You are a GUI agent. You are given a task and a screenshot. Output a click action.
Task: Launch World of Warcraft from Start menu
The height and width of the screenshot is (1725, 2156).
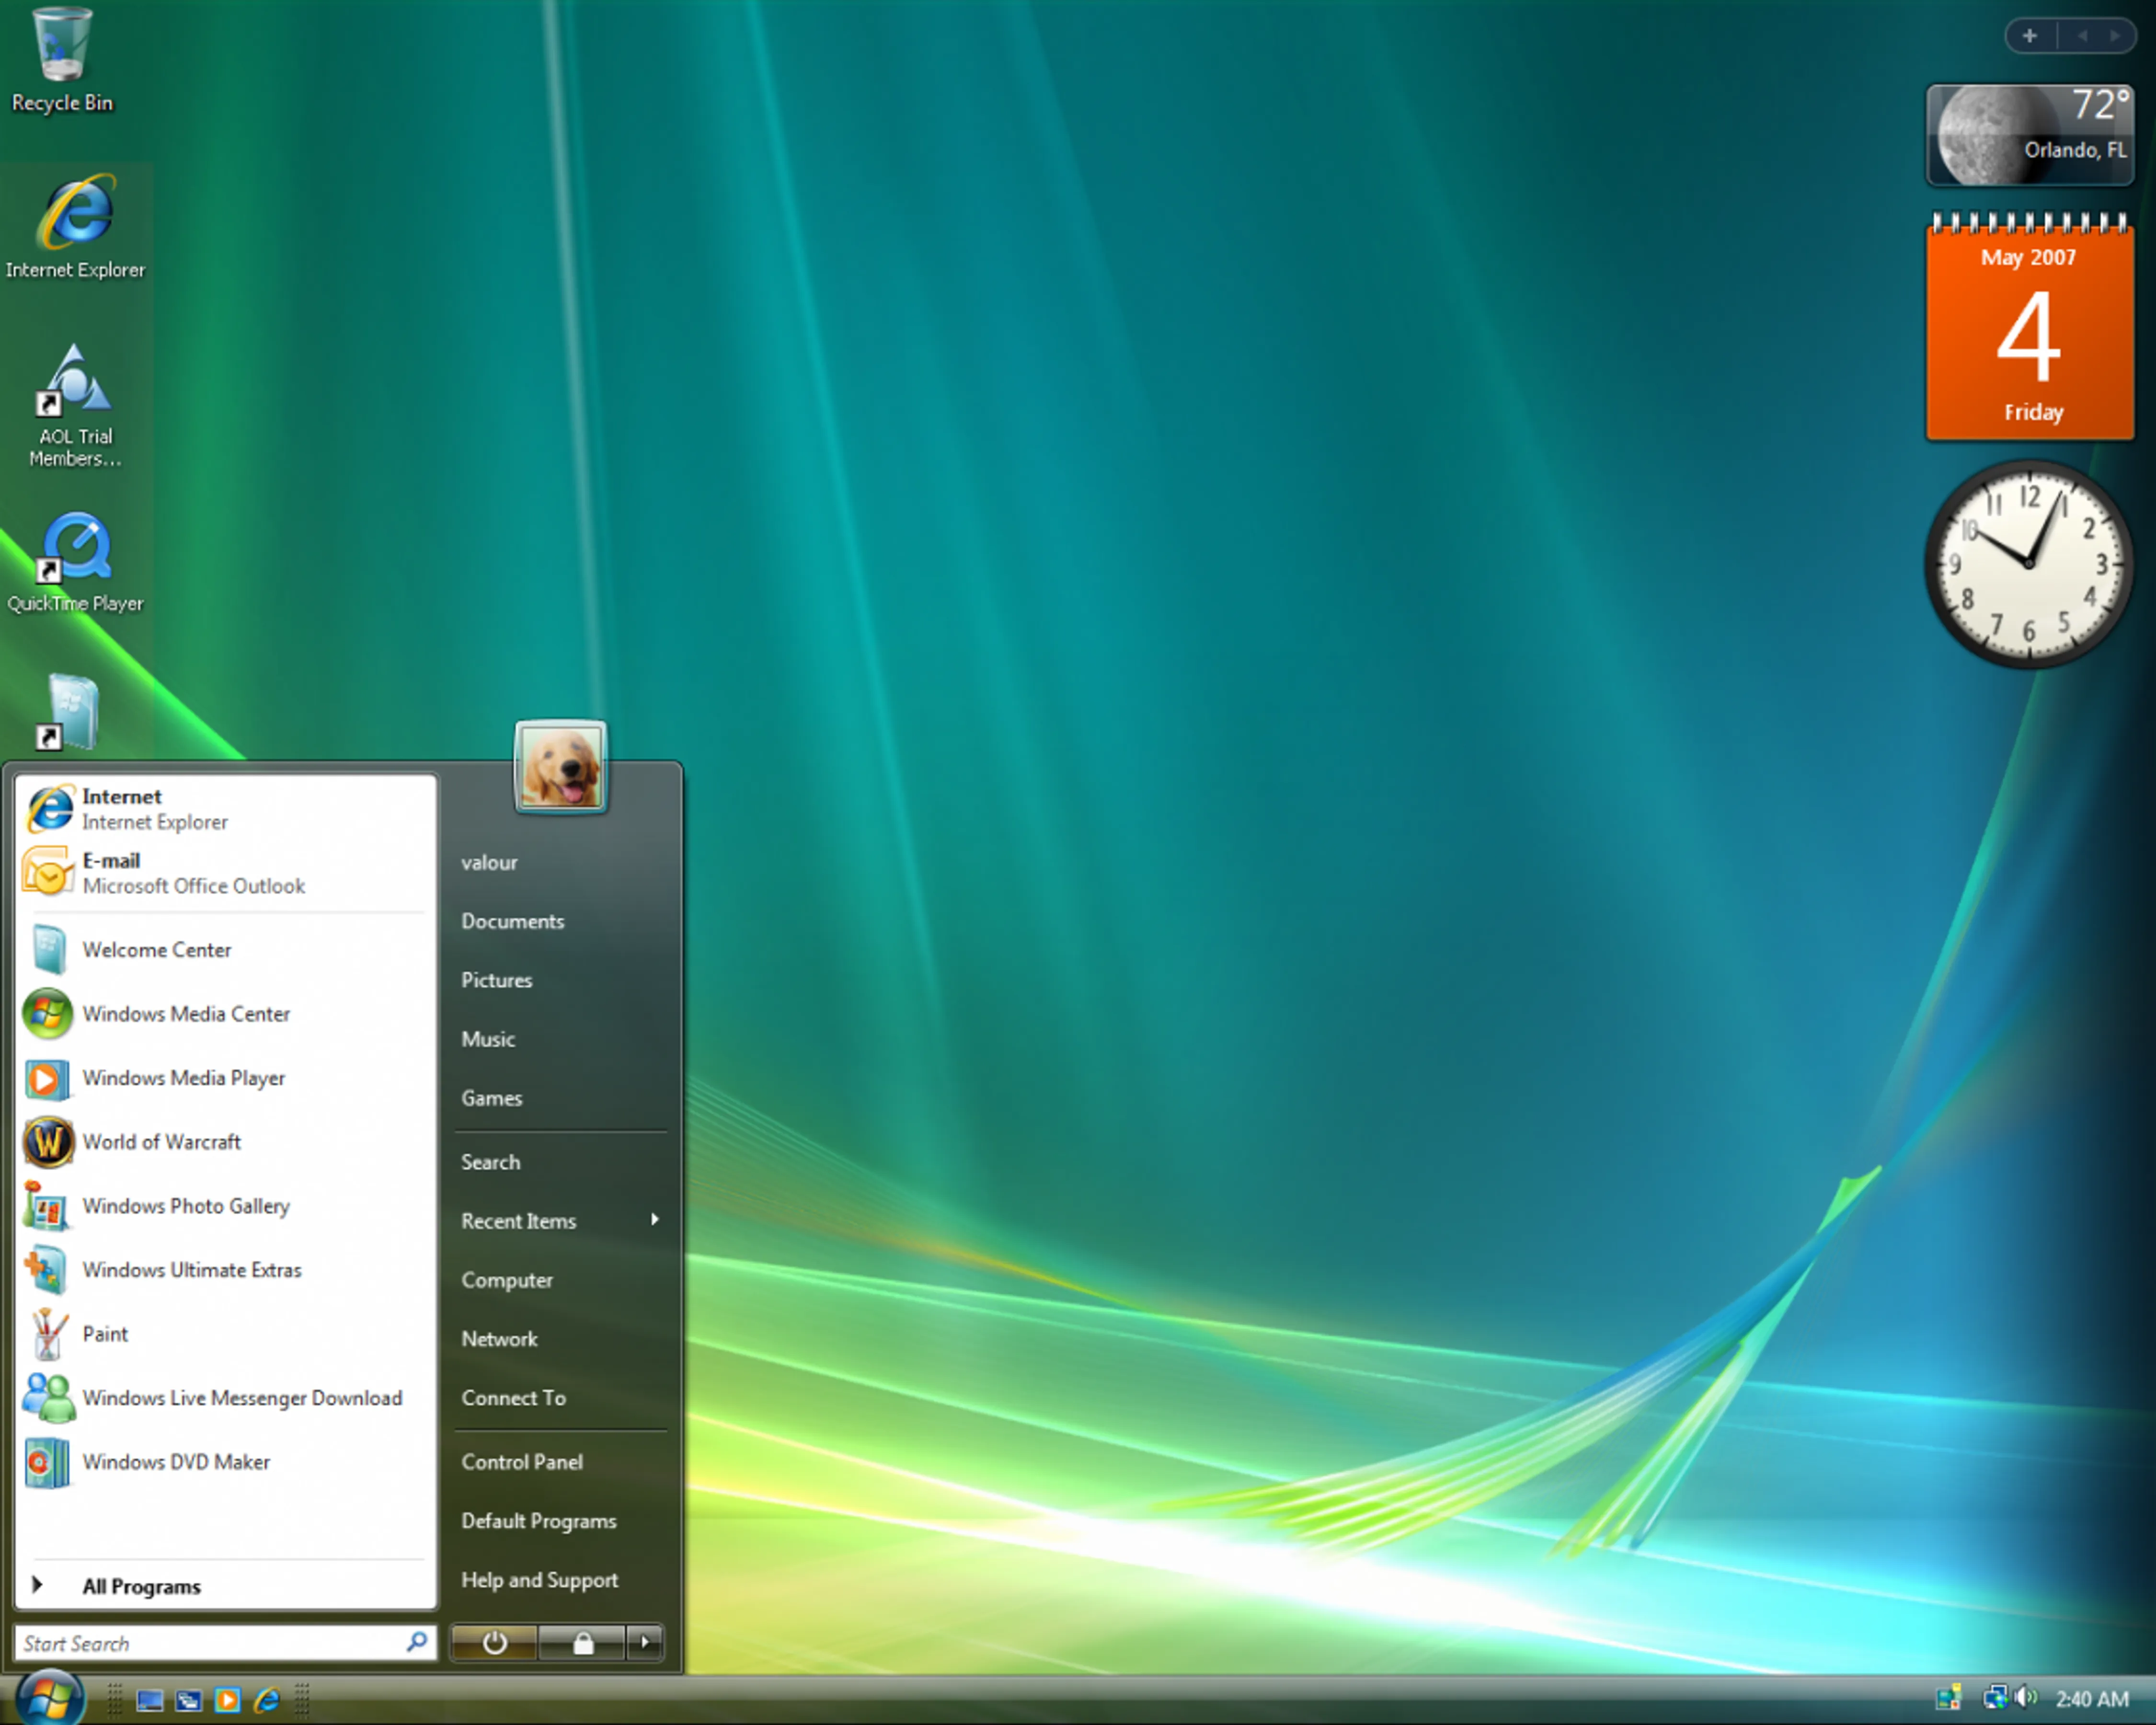(161, 1142)
